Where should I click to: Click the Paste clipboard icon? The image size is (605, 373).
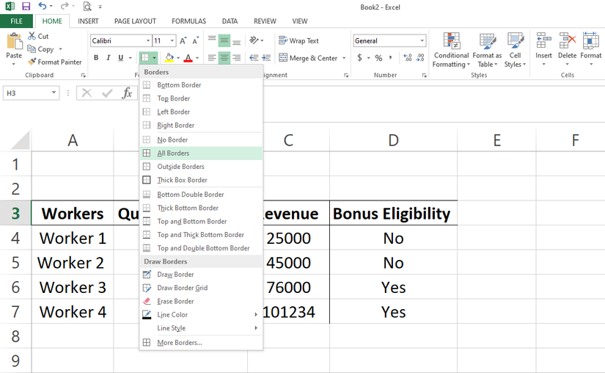pyautogui.click(x=14, y=42)
